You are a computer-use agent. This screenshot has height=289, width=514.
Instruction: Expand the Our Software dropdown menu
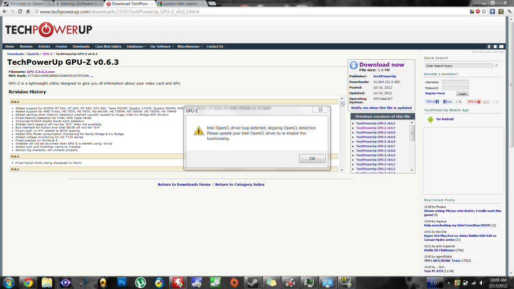162,47
